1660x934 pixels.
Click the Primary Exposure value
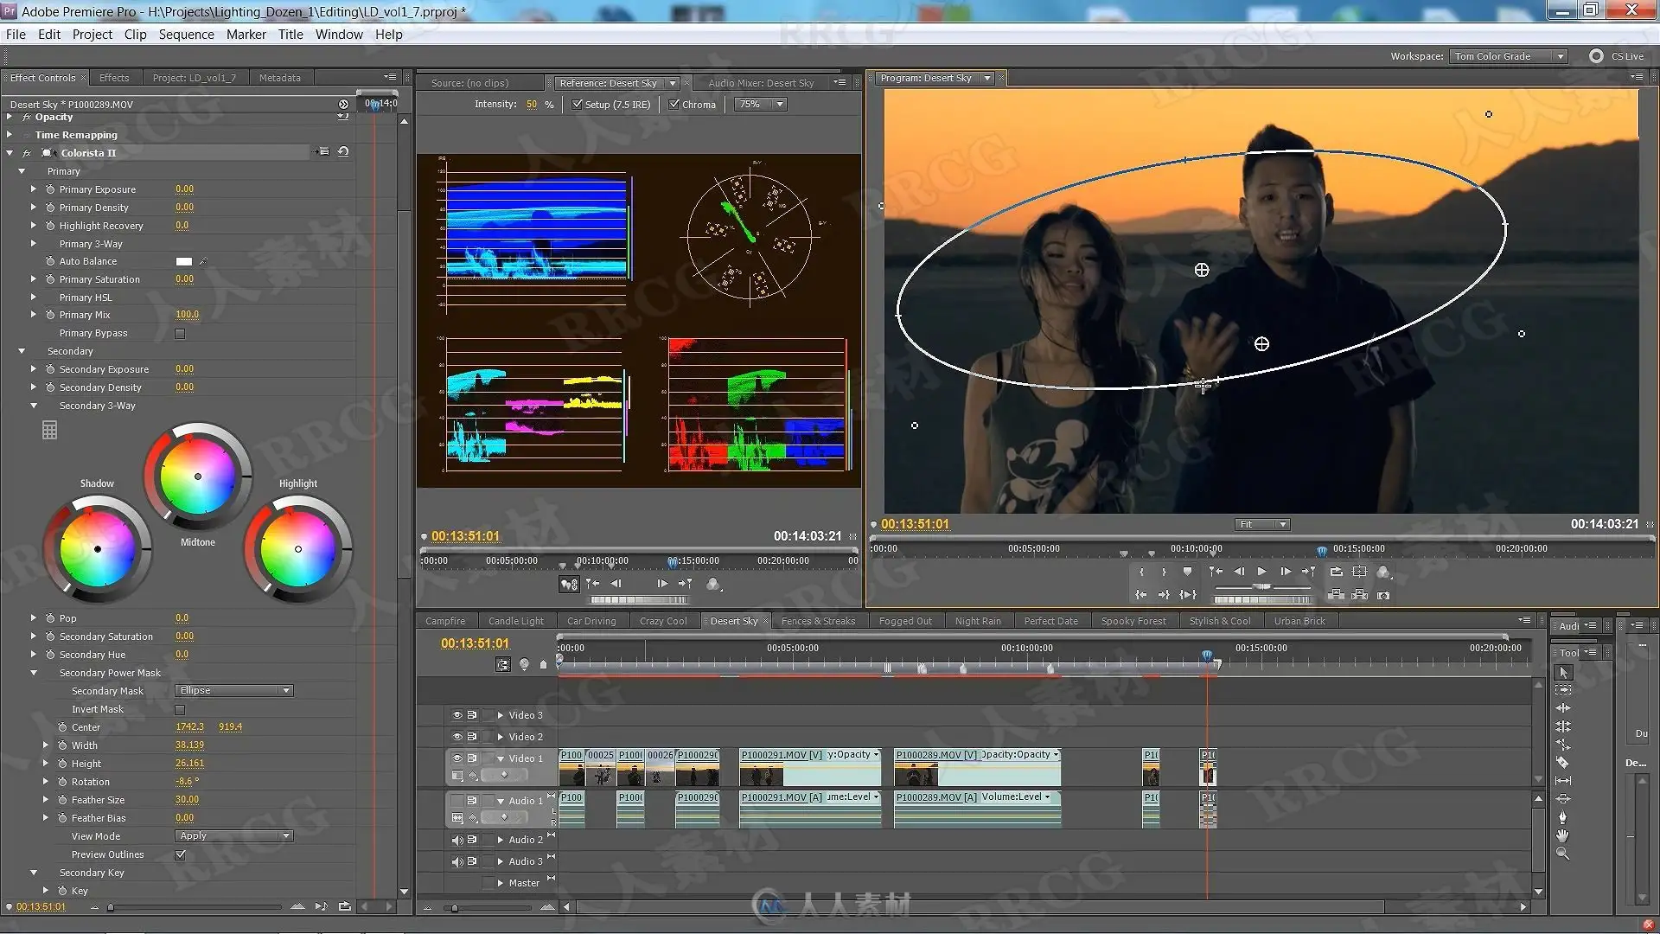pyautogui.click(x=184, y=189)
